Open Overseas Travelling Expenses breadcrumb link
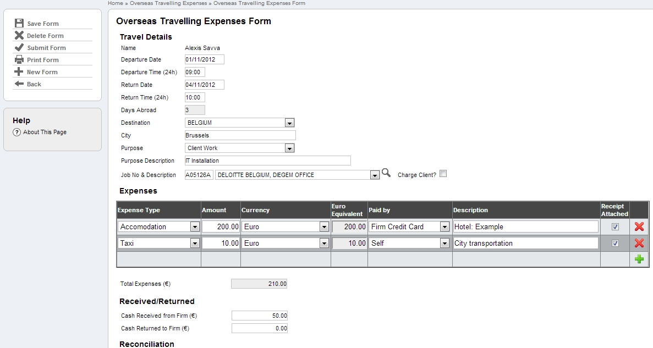Viewport: 653px width, 348px height. click(168, 3)
